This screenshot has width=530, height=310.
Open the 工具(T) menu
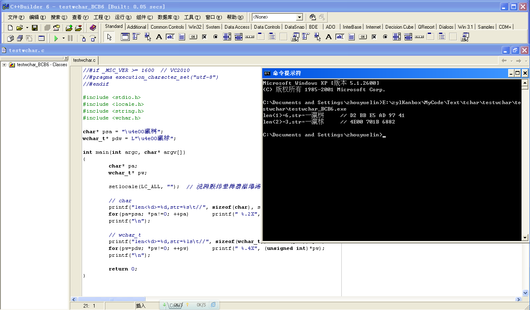(x=192, y=17)
